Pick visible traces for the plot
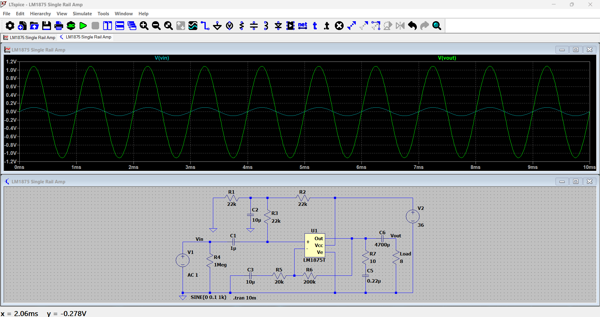The height and width of the screenshot is (317, 600). click(x=193, y=26)
